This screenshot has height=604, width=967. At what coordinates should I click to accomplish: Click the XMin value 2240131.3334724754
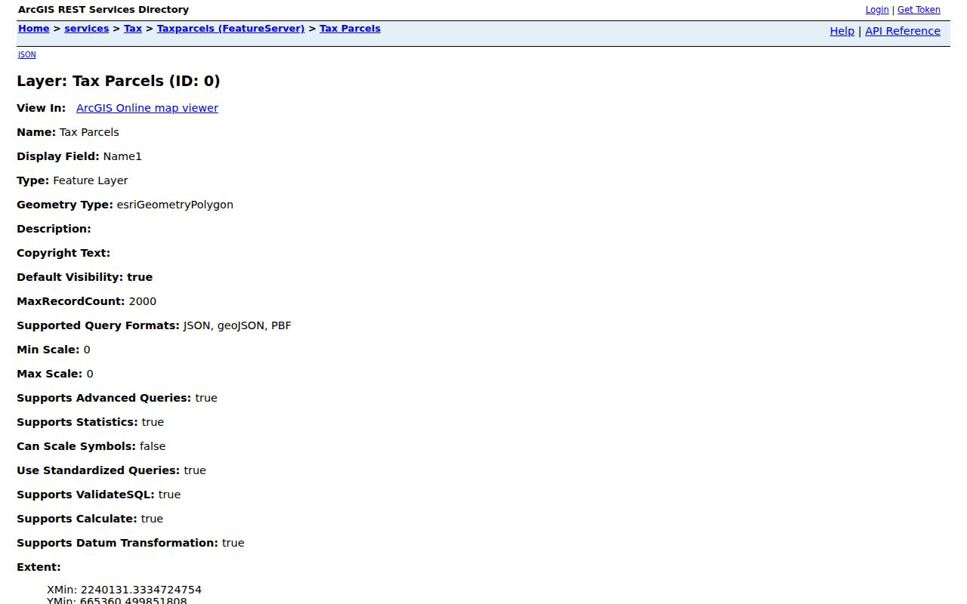pos(141,590)
